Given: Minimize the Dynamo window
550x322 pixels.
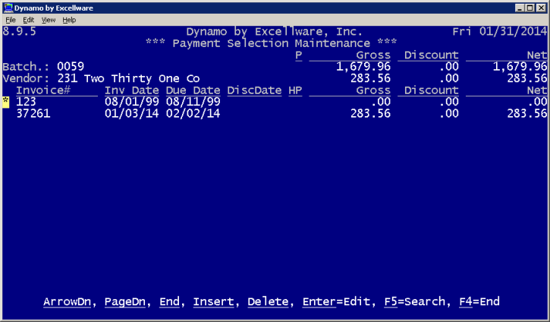Looking at the screenshot, I should tap(520, 8).
